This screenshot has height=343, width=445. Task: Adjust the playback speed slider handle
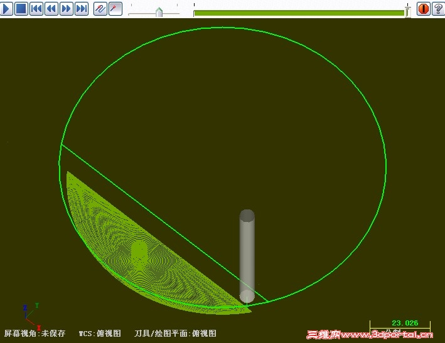159,12
